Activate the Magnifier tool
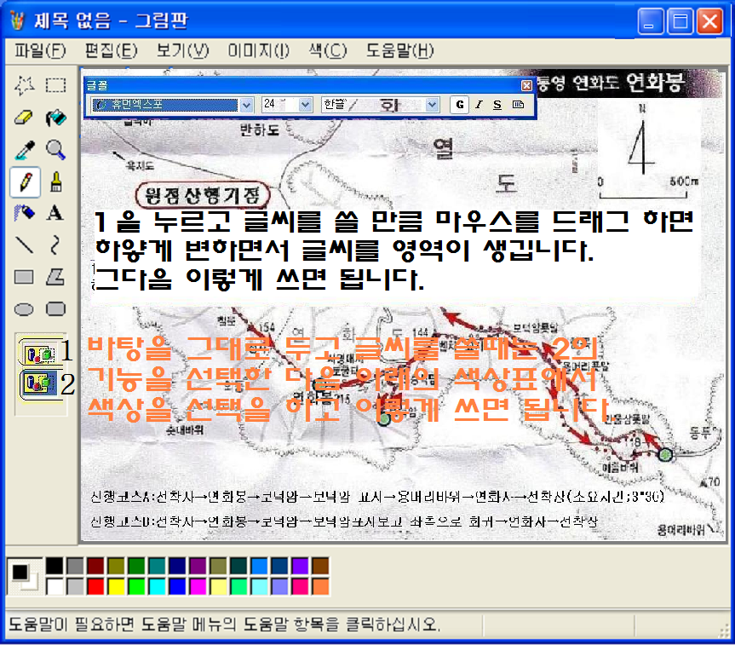 55,150
